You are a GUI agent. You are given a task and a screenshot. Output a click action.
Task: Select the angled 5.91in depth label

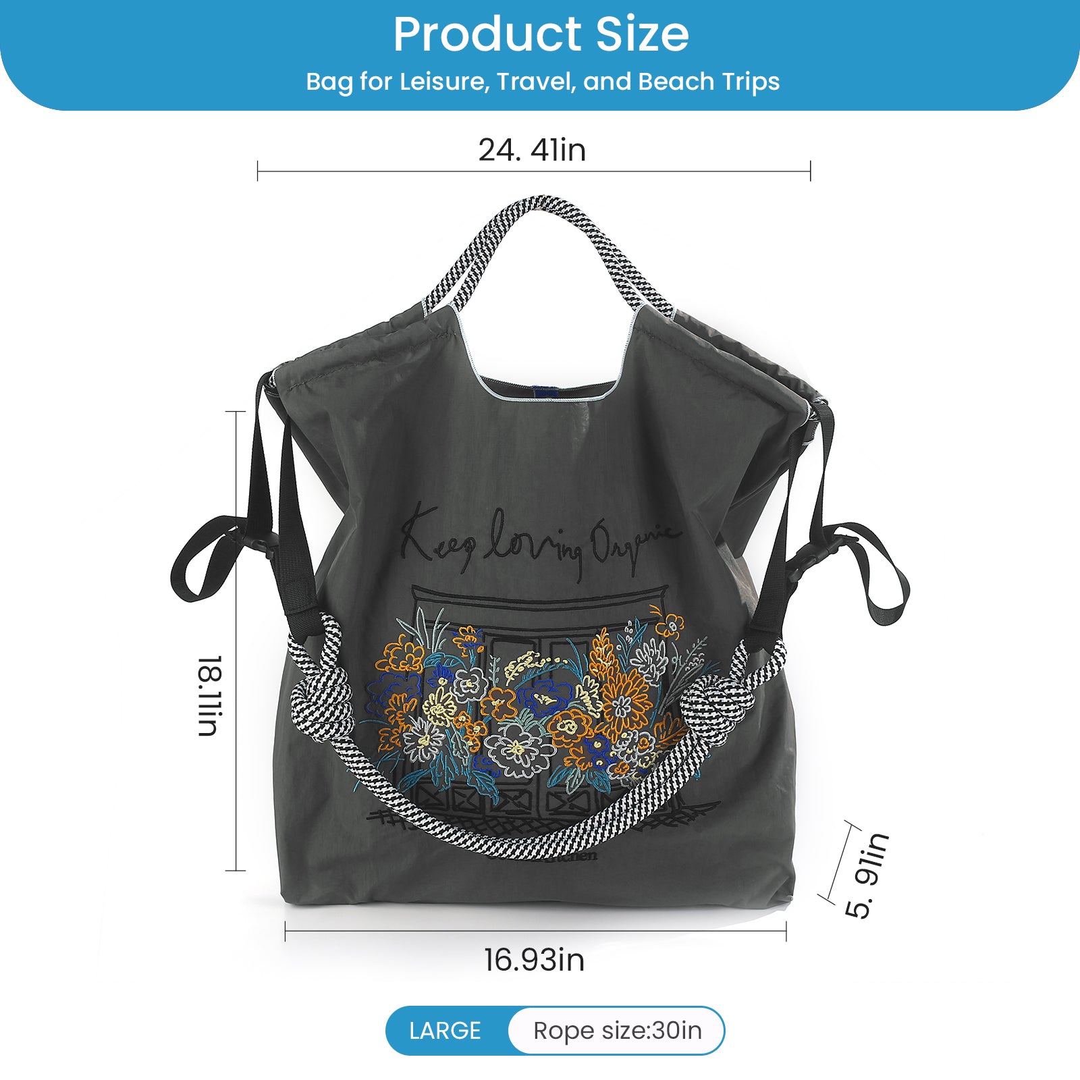pos(867,875)
